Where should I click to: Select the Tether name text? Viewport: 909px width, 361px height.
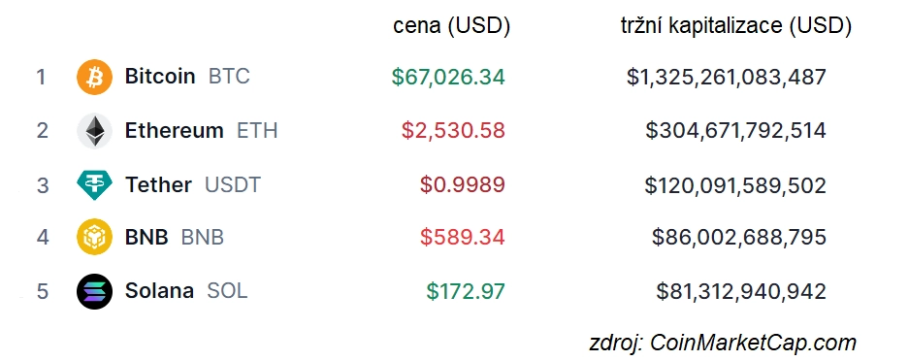tap(158, 184)
